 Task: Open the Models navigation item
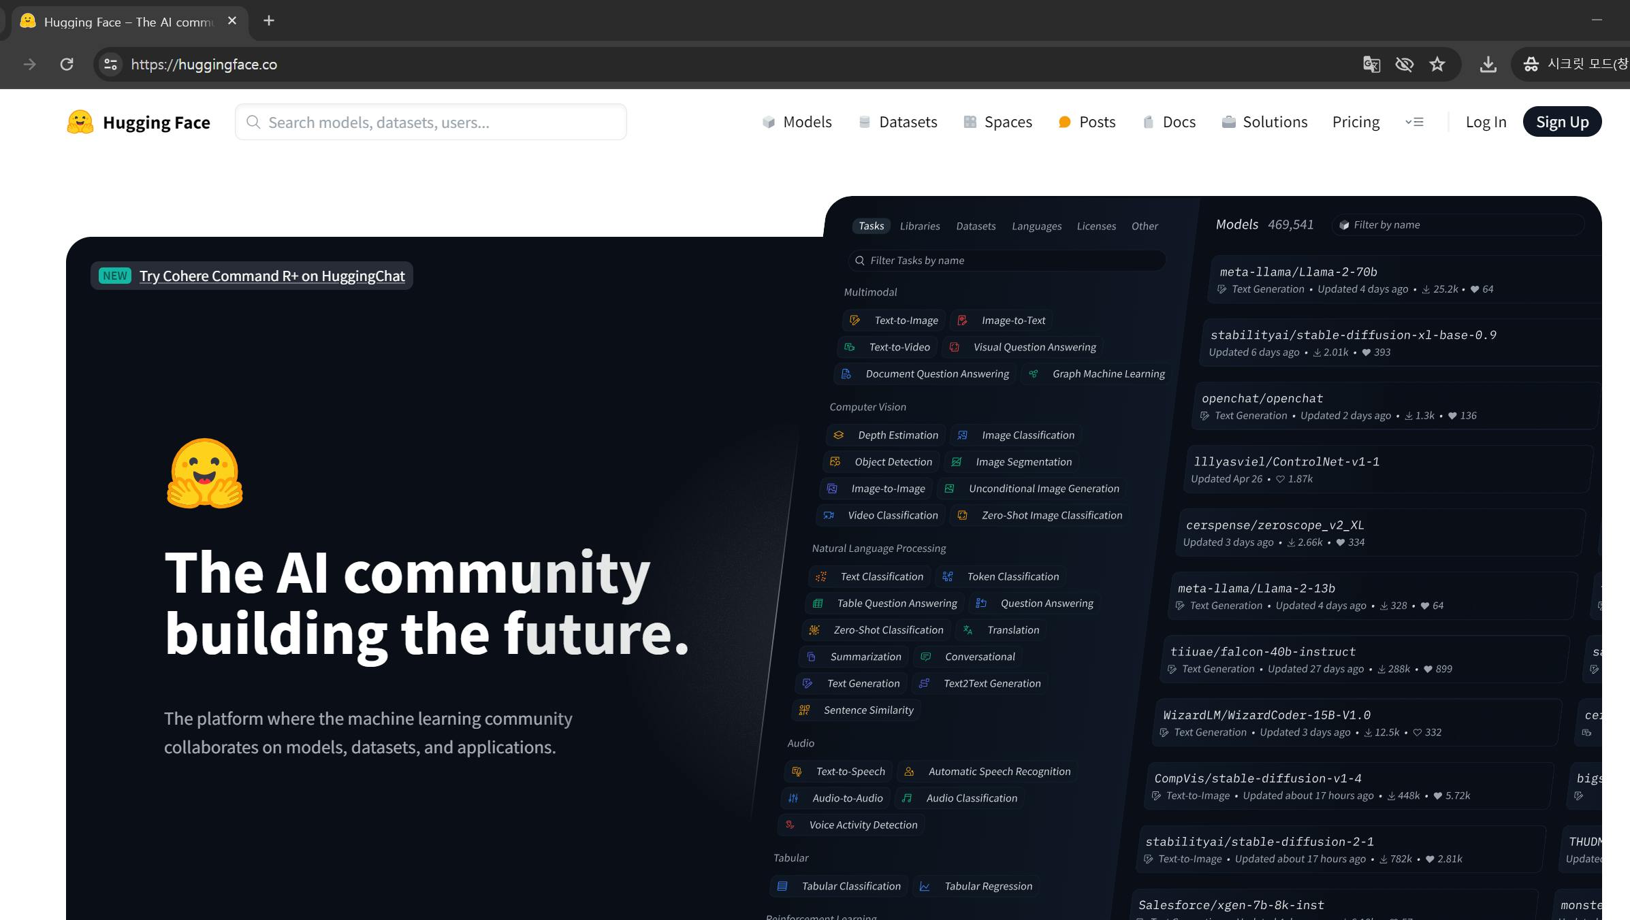[x=797, y=122]
